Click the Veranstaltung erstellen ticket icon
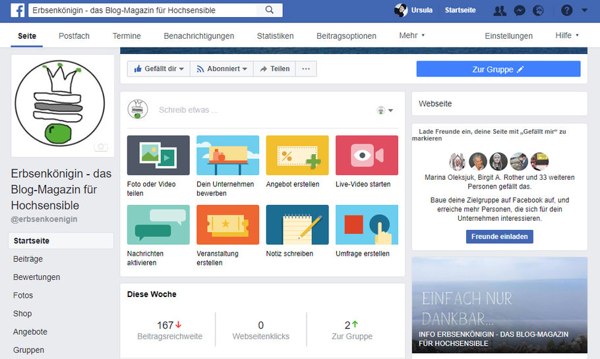 [227, 225]
